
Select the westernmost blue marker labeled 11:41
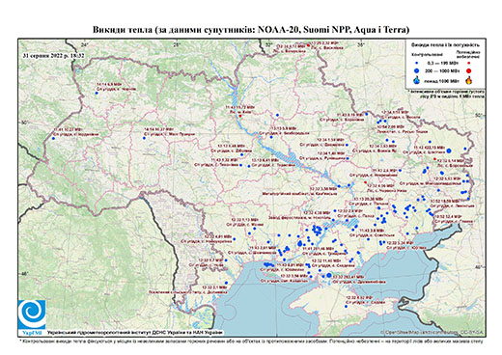53,139
